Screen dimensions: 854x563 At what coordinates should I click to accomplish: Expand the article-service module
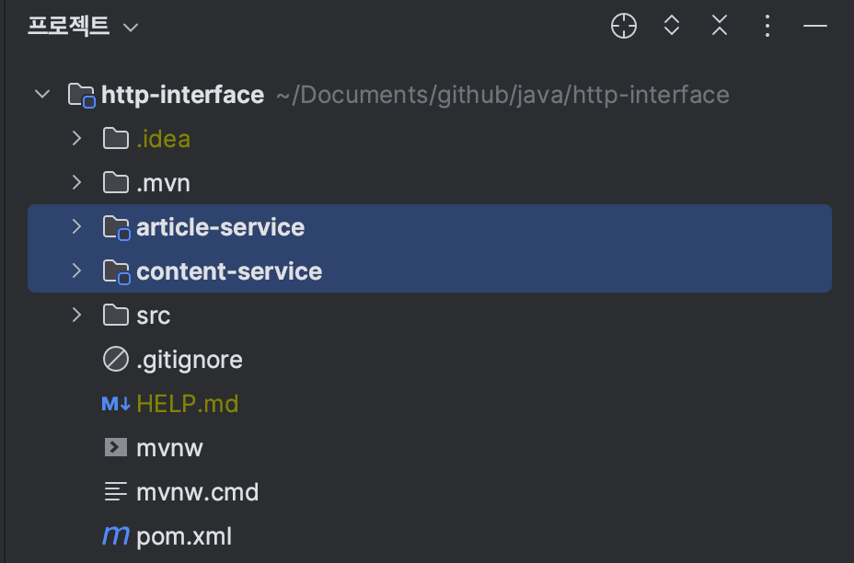coord(76,227)
